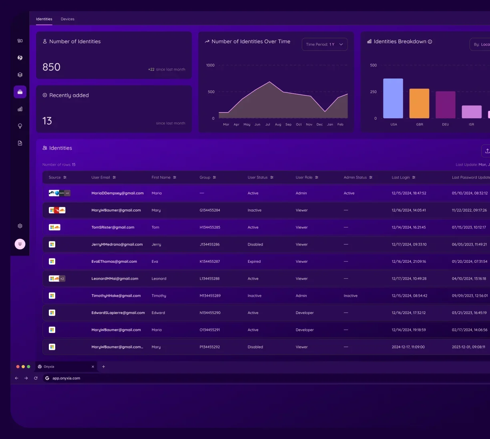This screenshot has width=490, height=439.
Task: Click the globe-like sidebar icon
Action: (x=20, y=58)
